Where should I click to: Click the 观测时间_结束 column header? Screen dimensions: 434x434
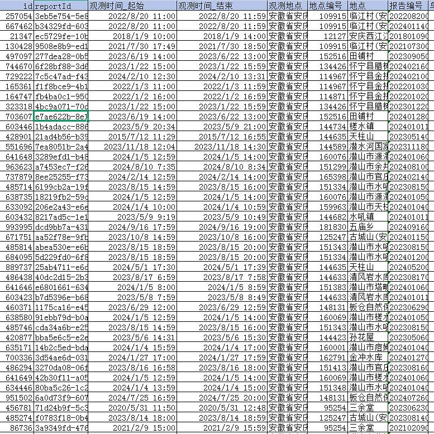[x=222, y=6]
